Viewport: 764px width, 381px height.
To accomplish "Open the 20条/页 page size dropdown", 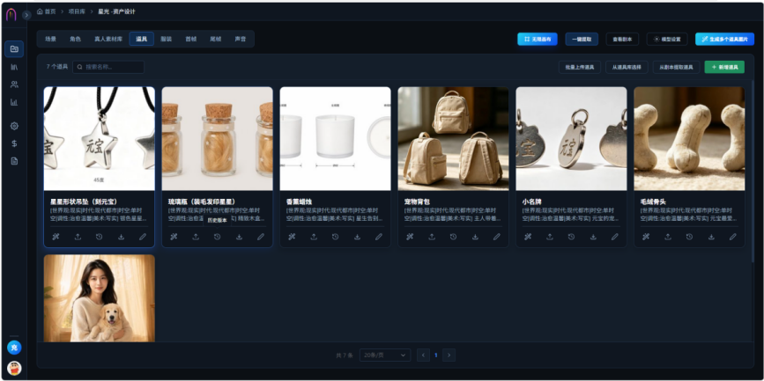I will pos(385,355).
